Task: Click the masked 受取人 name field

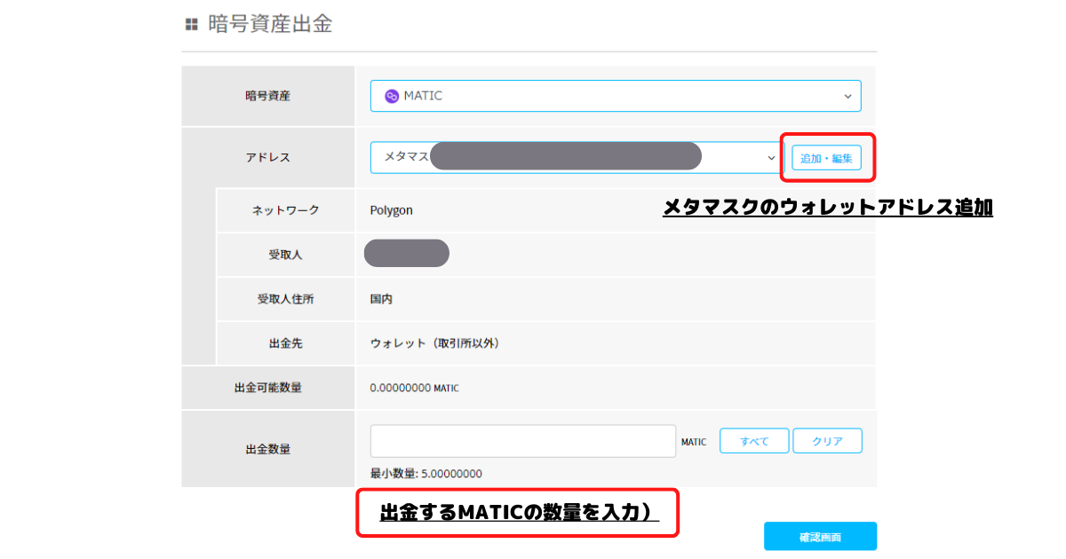Action: (x=407, y=254)
